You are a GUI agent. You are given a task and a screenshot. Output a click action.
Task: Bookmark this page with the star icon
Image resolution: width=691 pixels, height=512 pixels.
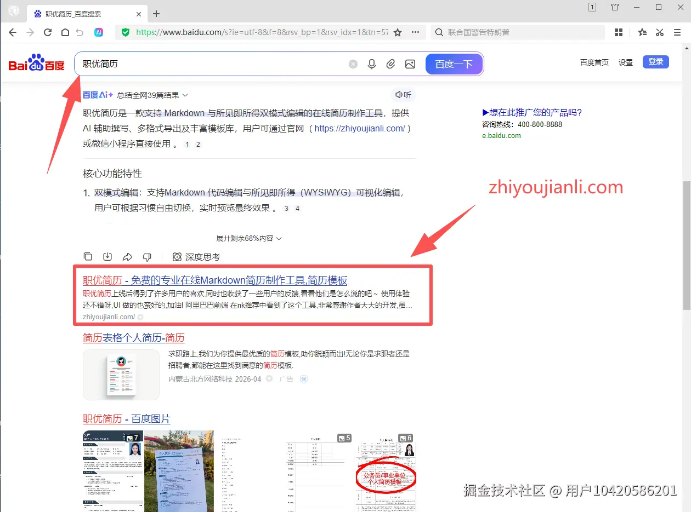pyautogui.click(x=398, y=32)
